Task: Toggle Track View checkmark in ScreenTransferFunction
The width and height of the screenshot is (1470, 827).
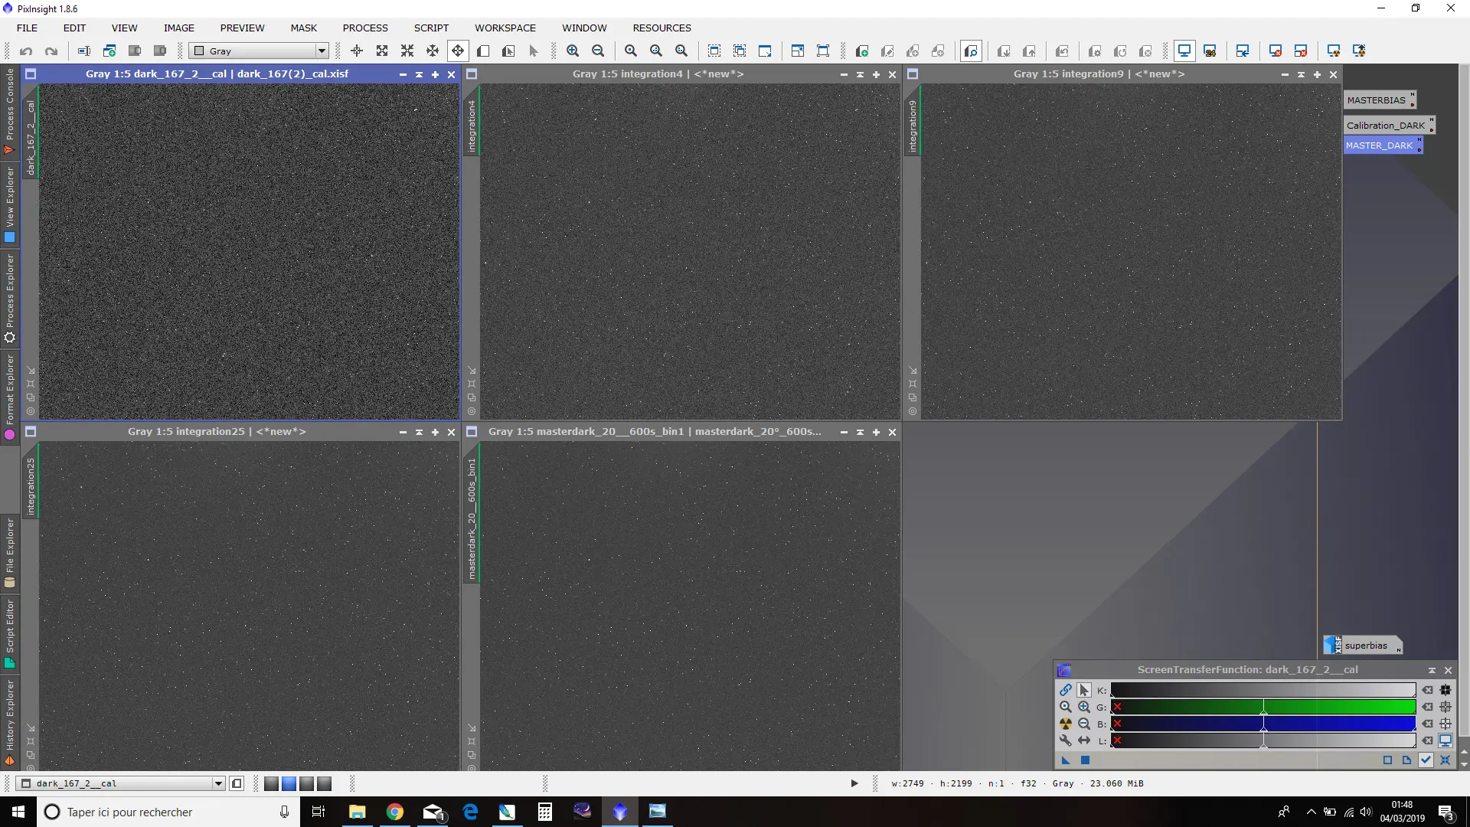Action: (1426, 760)
